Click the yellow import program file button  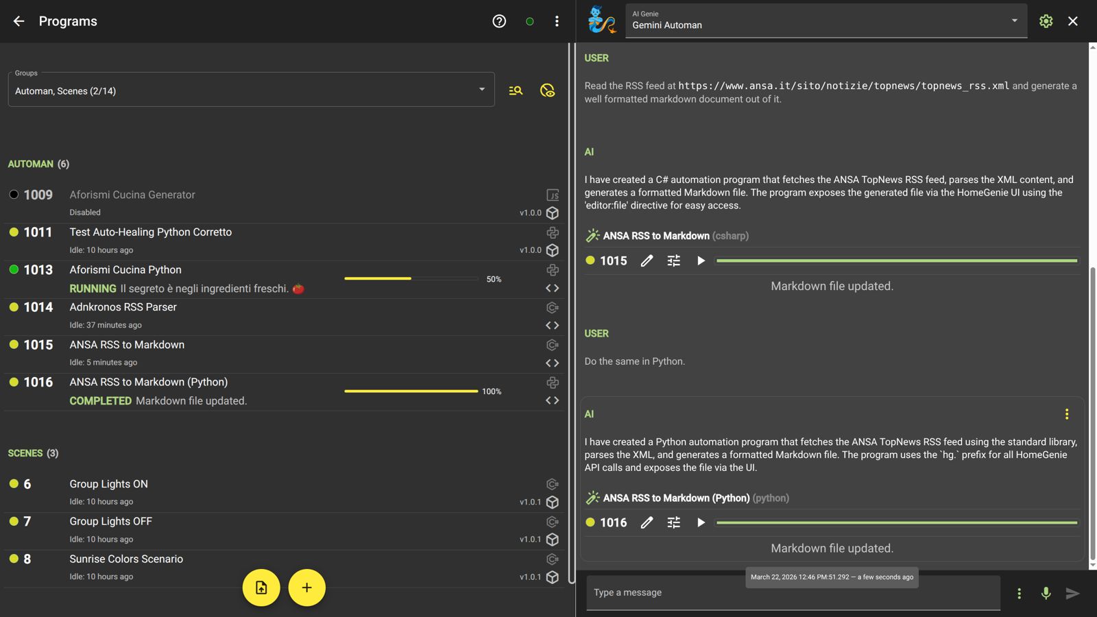tap(261, 588)
